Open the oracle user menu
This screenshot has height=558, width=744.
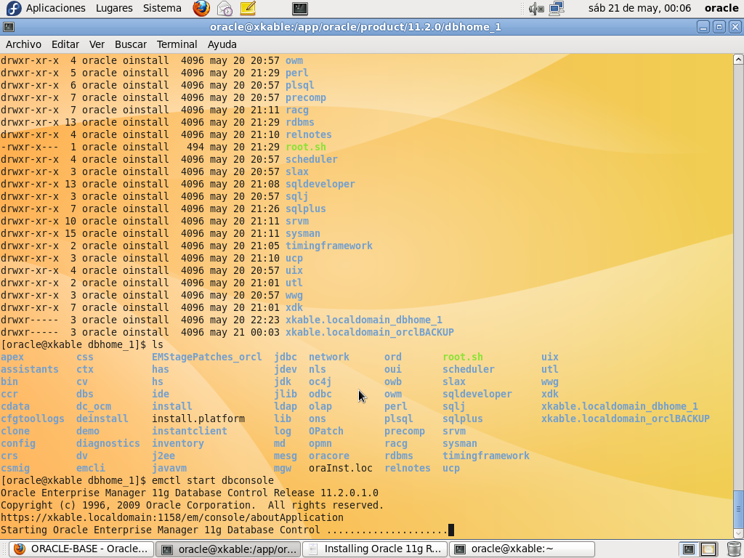(721, 8)
